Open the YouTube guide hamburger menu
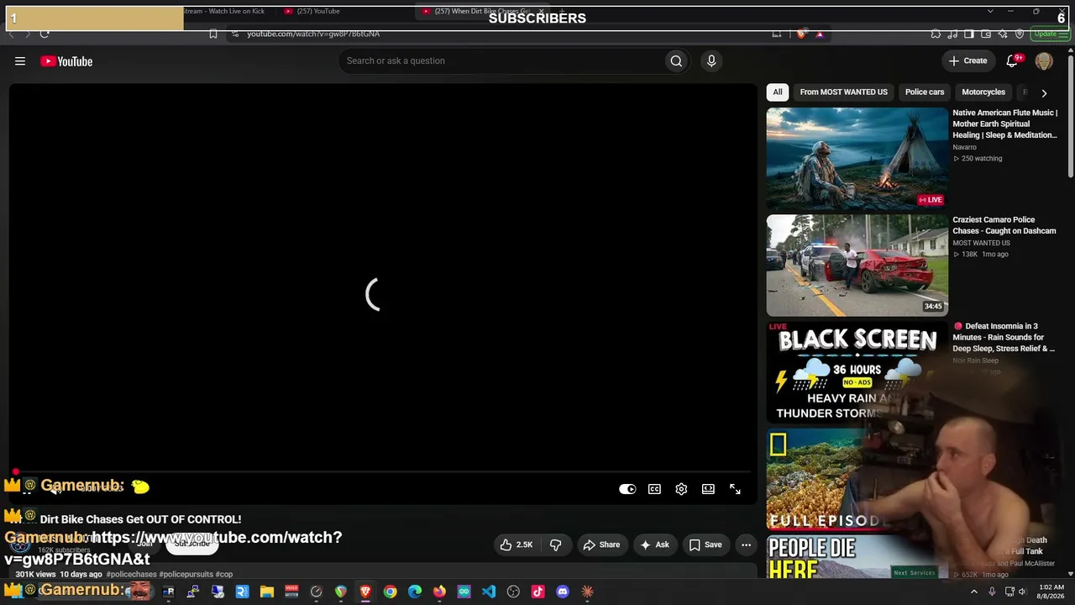Viewport: 1075px width, 605px height. 20,61
